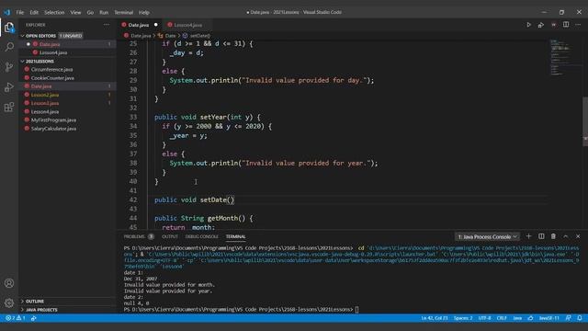Switch to the Lesson4.java editor tab

point(187,25)
